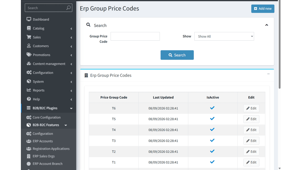This screenshot has width=302, height=170.
Task: Click the Price Group Code column header
Action: click(x=114, y=97)
